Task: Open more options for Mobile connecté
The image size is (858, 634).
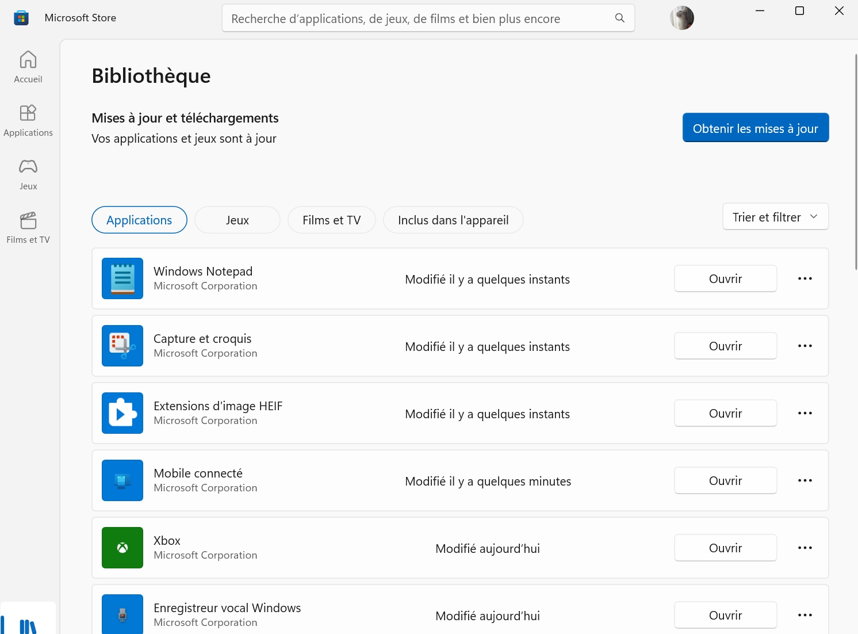Action: pyautogui.click(x=805, y=481)
